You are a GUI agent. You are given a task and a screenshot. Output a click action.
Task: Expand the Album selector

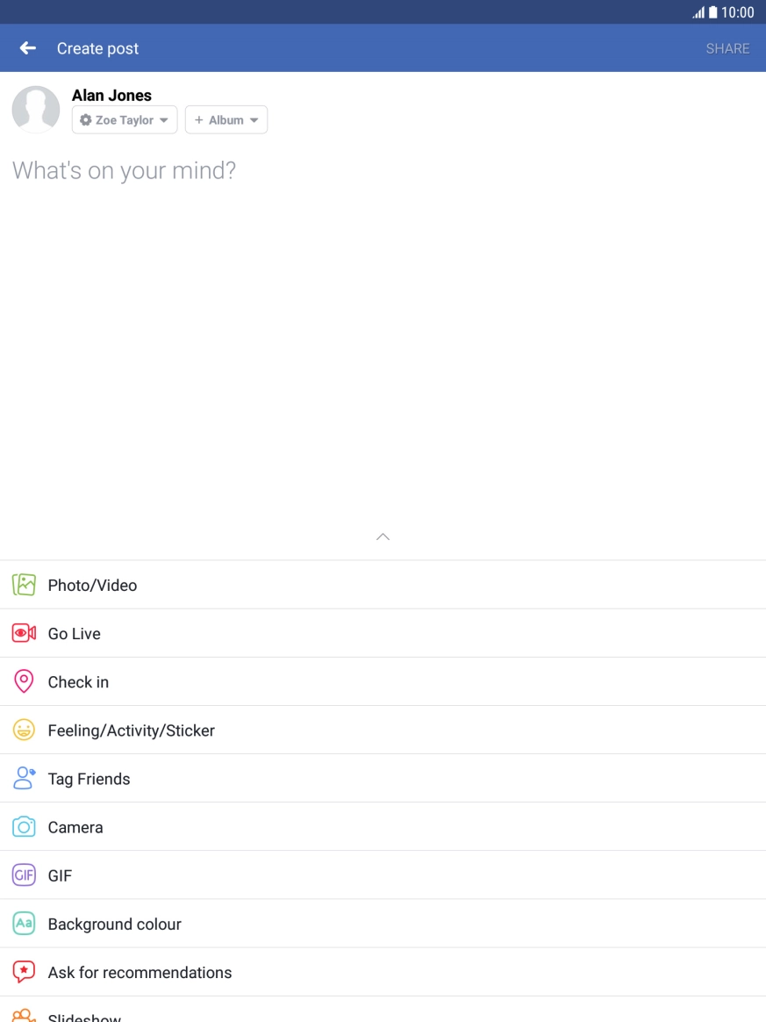tap(226, 119)
